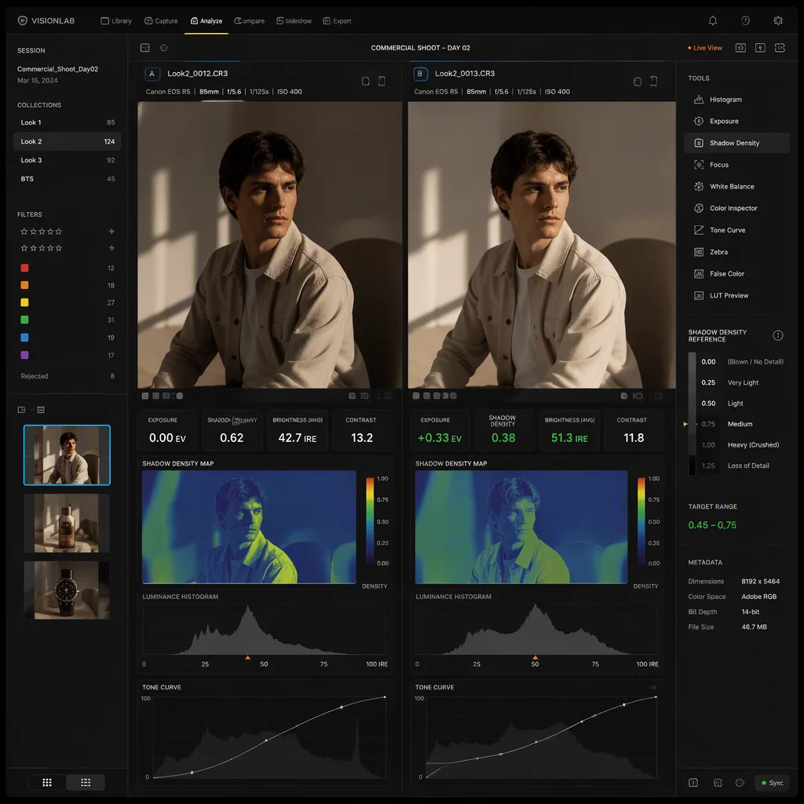Go to the Library tab
Image resolution: width=804 pixels, height=804 pixels.
tap(116, 21)
